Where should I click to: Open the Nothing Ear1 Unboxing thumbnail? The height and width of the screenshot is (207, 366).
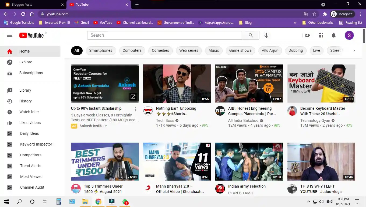point(177,84)
